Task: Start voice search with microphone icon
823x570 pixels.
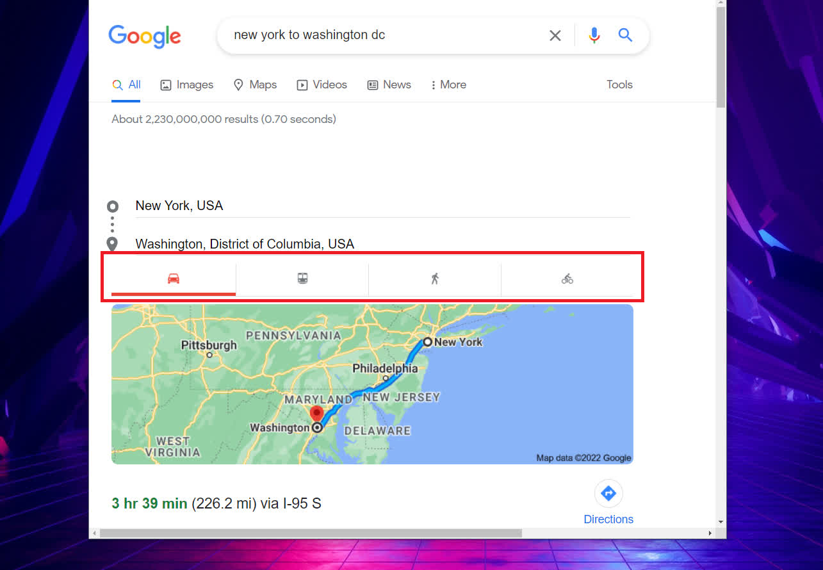Action: [x=594, y=35]
